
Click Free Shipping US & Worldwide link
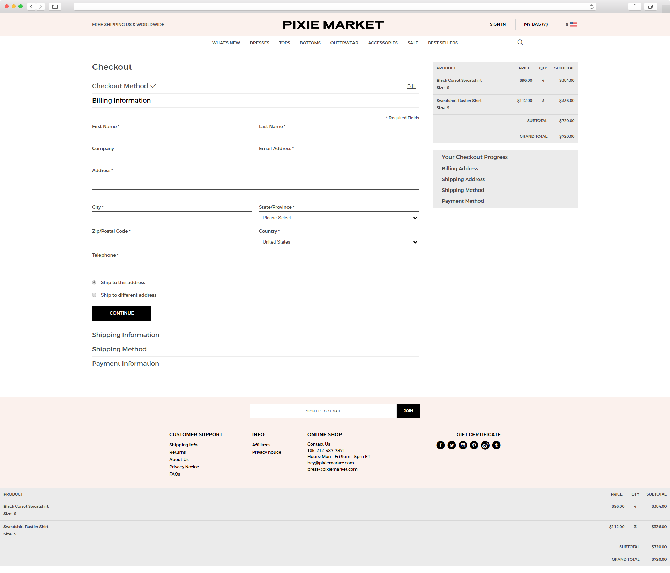click(x=128, y=25)
